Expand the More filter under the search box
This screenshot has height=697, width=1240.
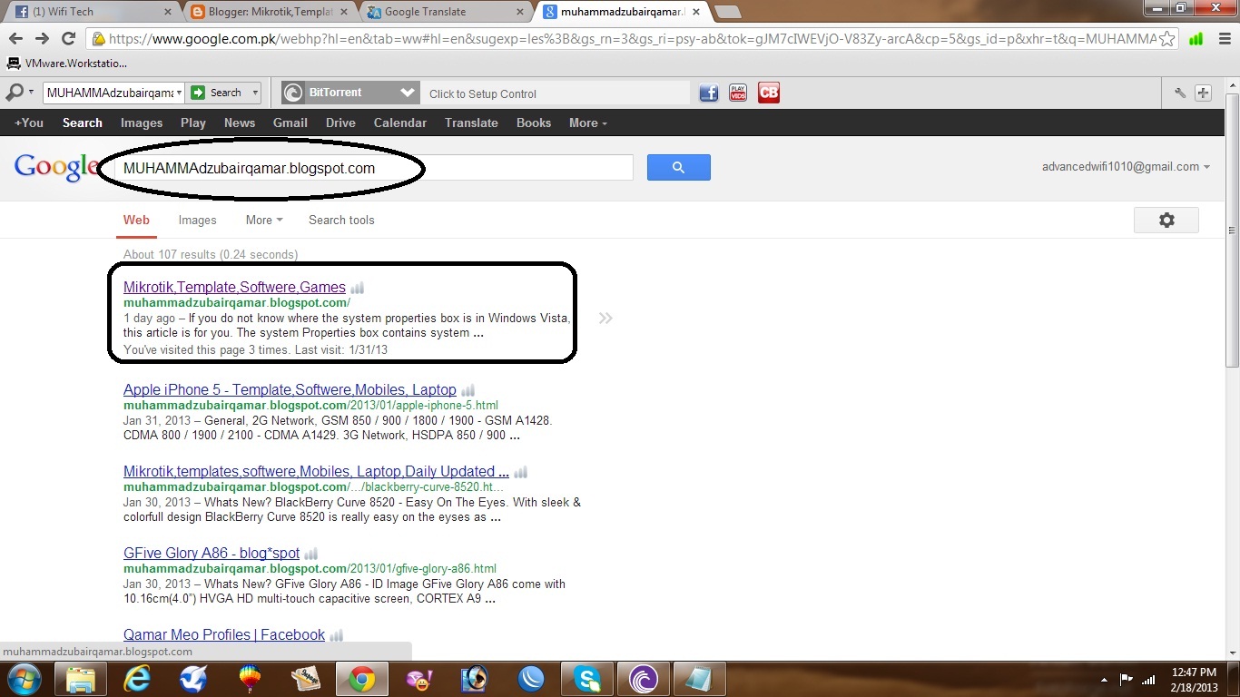click(264, 220)
